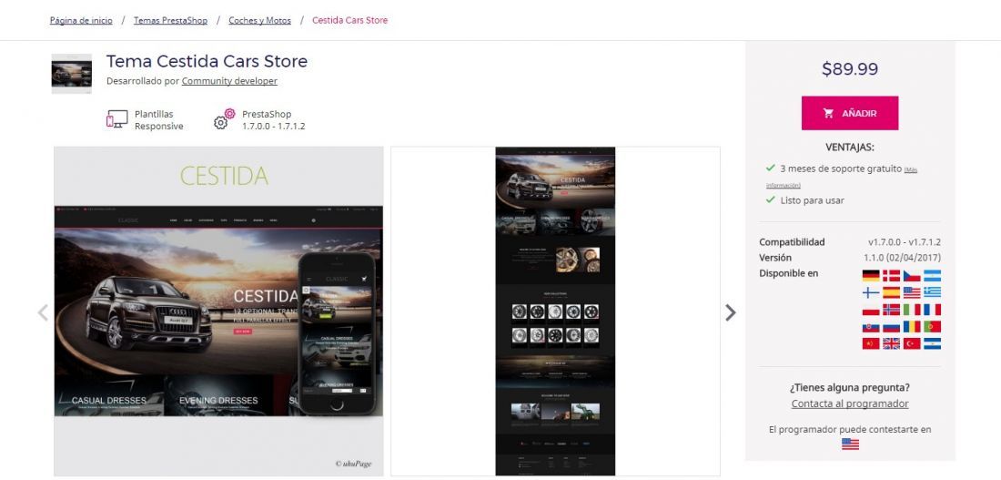Click the Turkish flag icon
This screenshot has height=480, width=1001.
(x=912, y=344)
